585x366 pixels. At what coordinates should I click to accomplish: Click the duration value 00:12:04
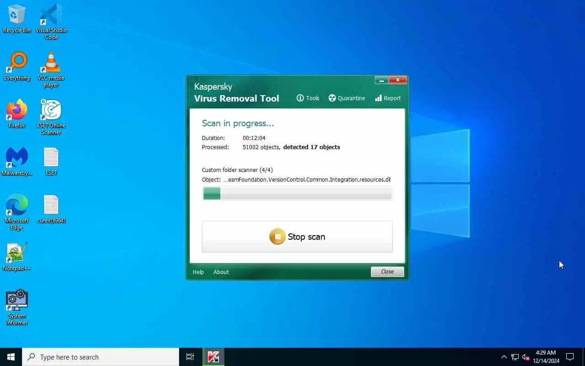point(254,138)
